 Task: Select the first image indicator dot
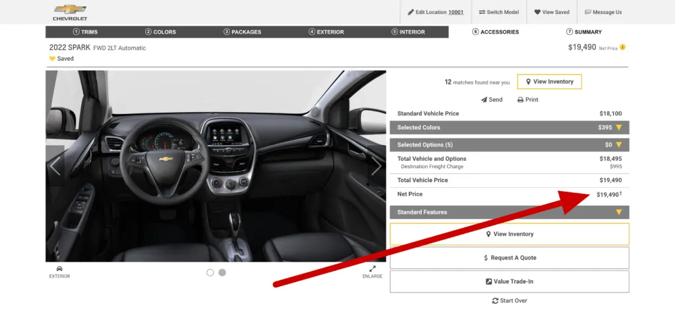(x=210, y=272)
